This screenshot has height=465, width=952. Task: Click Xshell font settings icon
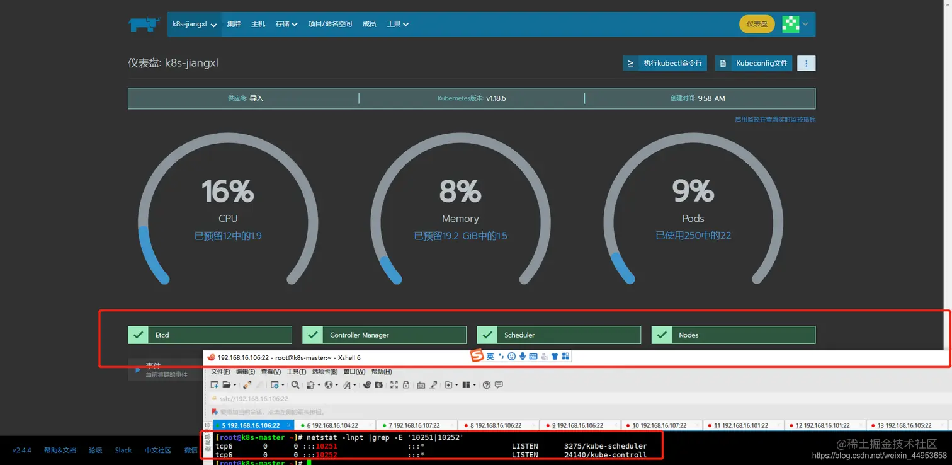(x=347, y=384)
